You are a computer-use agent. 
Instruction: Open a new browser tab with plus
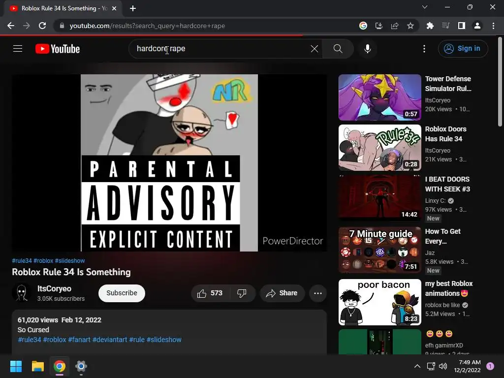133,8
